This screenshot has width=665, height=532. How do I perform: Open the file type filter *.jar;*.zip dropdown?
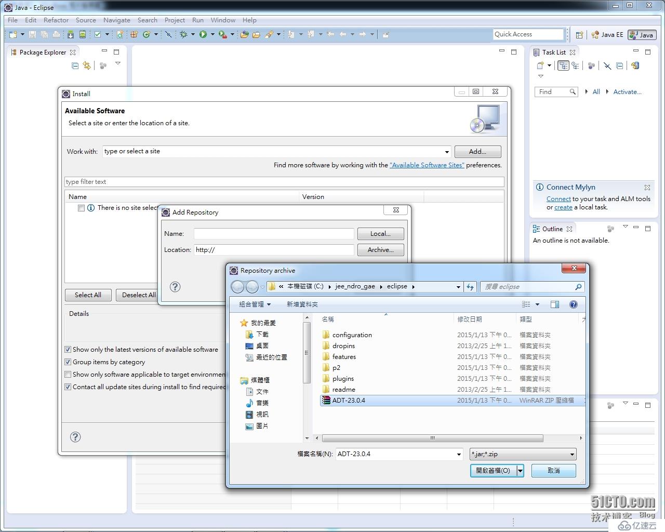pyautogui.click(x=572, y=454)
